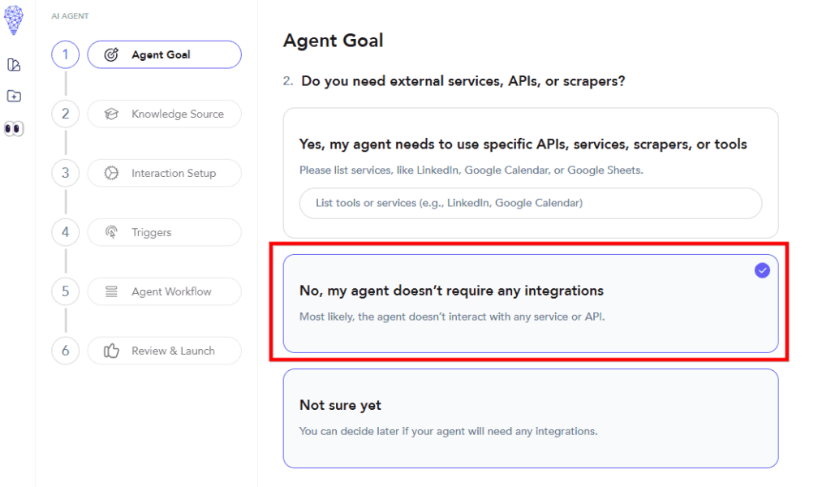Go to the Knowledge Source step
Viewport: 831px width, 487px height.
176,114
